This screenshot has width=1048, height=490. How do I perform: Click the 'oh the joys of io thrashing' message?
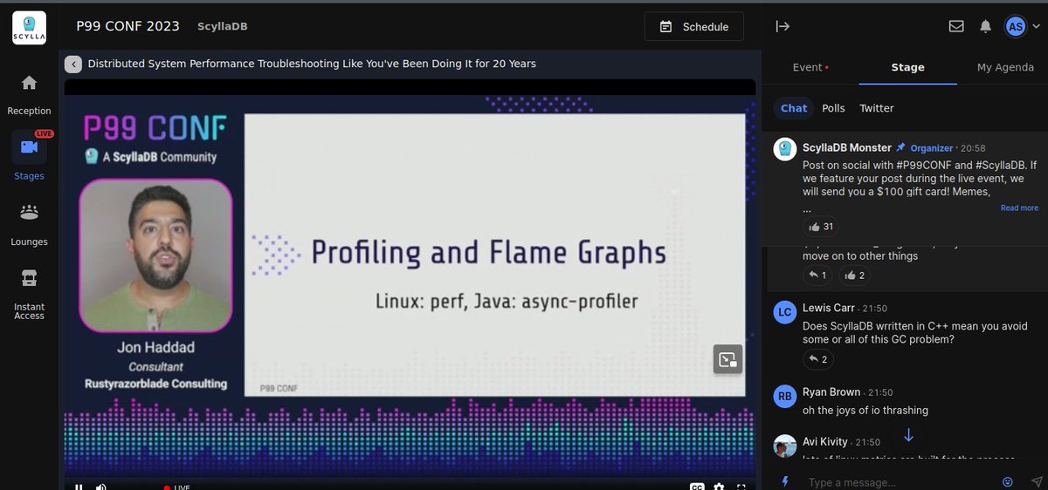(x=865, y=410)
